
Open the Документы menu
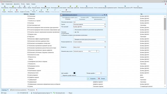tap(17, 4)
